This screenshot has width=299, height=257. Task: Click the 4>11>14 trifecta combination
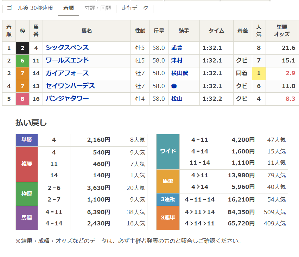[200, 212]
